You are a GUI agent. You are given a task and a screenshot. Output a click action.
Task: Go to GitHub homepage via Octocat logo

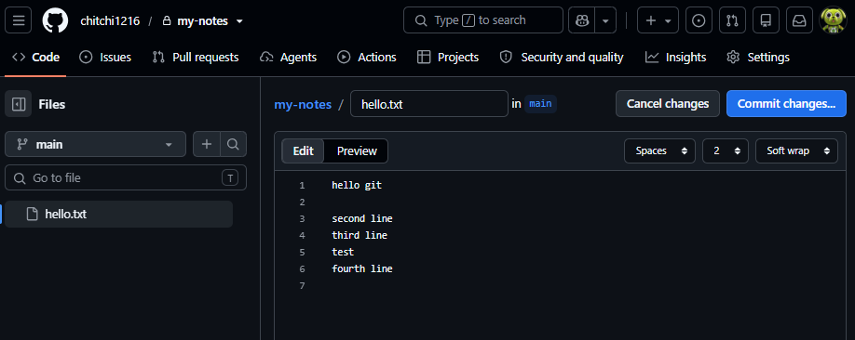coord(56,20)
